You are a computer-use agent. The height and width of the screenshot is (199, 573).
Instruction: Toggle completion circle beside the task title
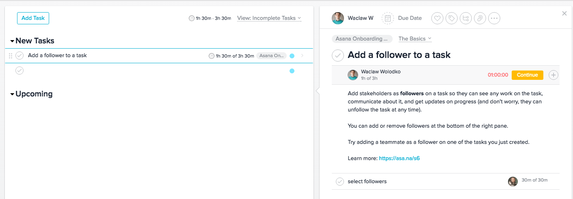coord(338,55)
